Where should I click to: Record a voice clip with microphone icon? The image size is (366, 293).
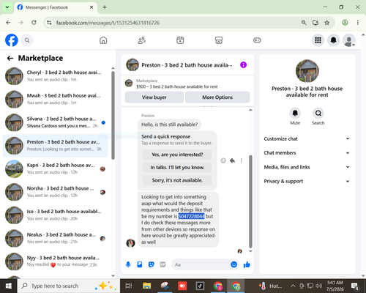128,264
